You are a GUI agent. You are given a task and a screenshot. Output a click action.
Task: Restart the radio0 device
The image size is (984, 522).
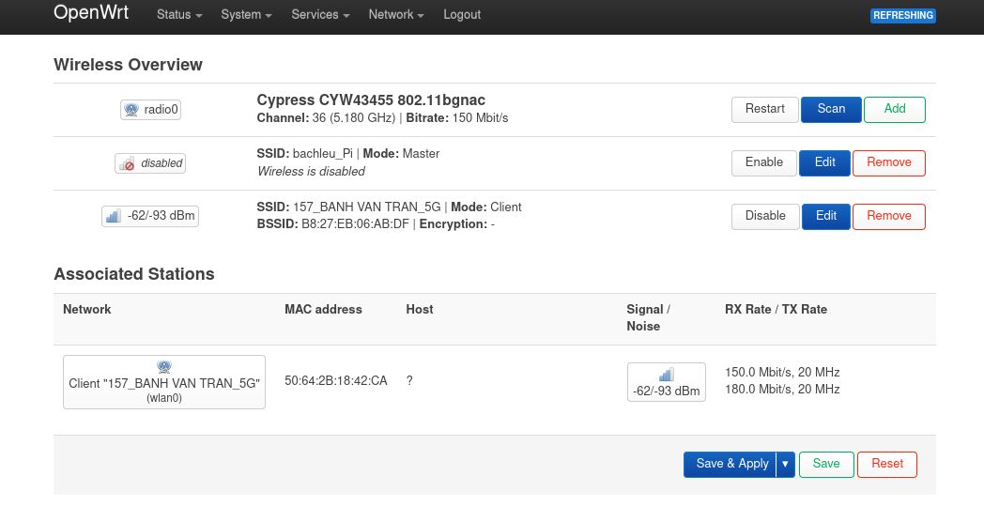[764, 110]
